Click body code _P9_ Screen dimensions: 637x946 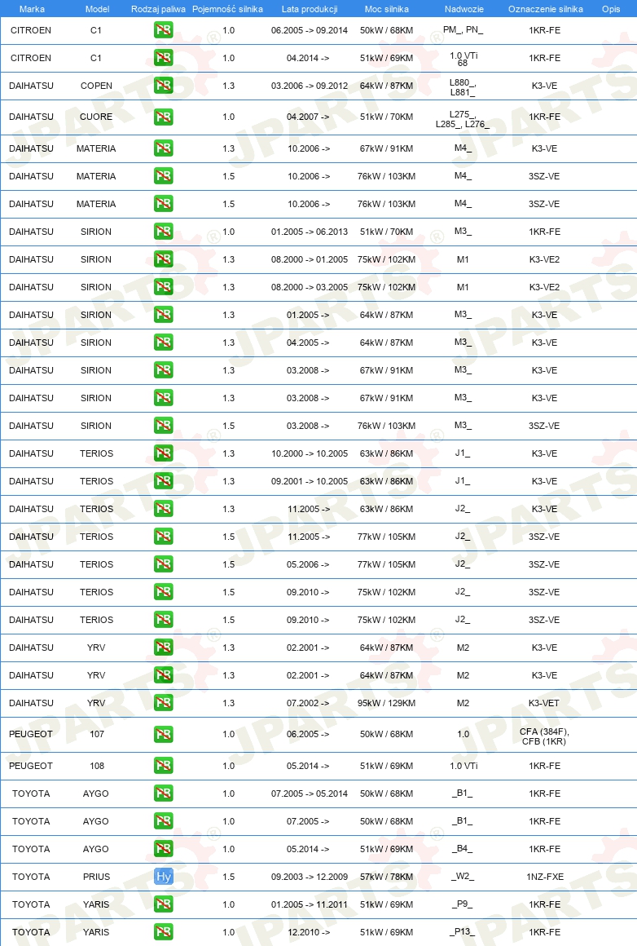point(462,904)
